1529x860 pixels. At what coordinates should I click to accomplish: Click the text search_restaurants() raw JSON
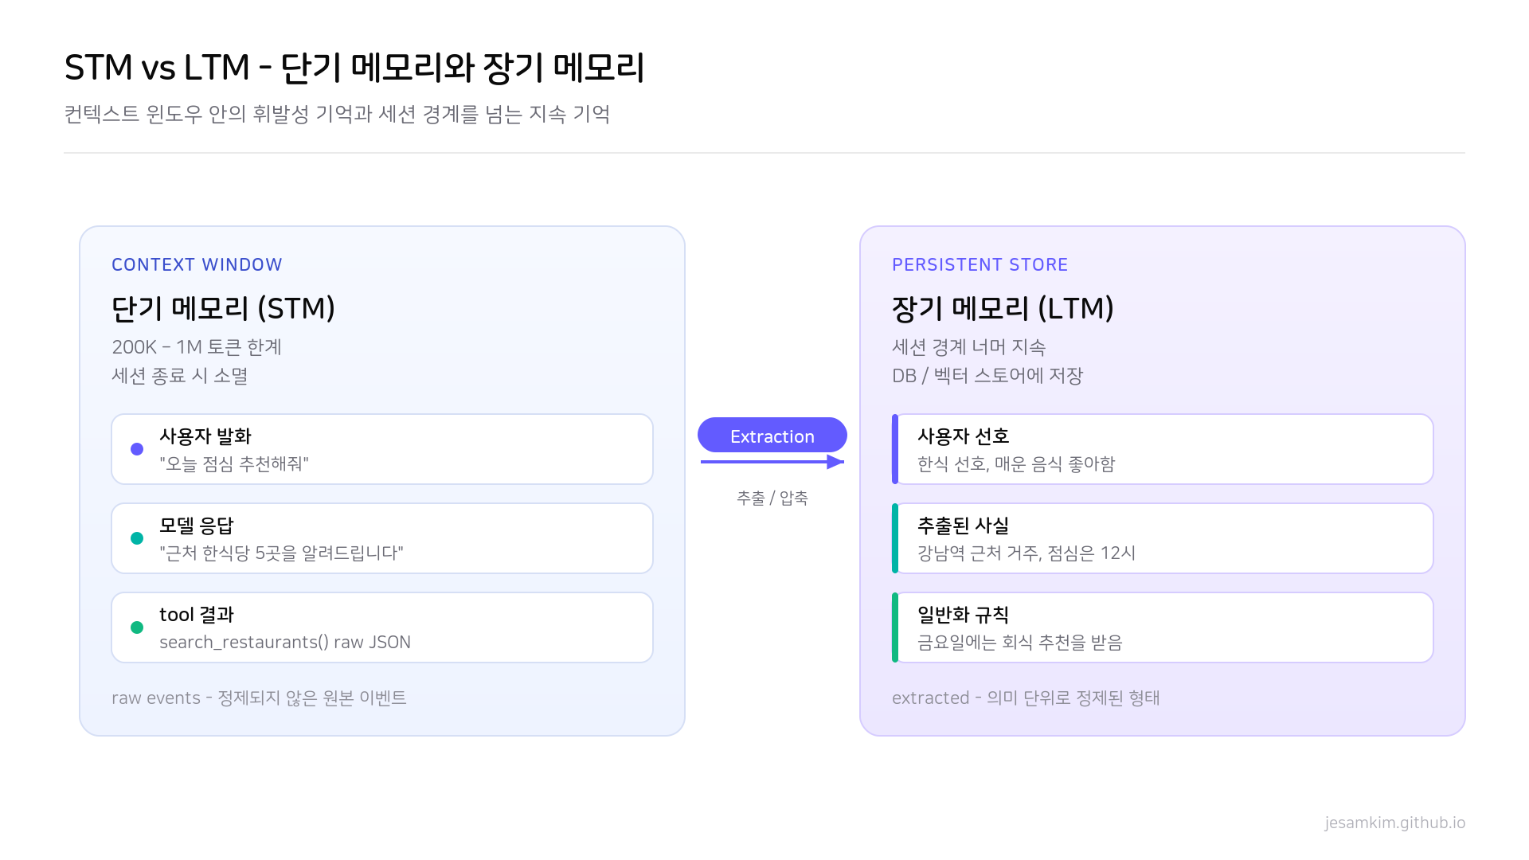tap(285, 642)
